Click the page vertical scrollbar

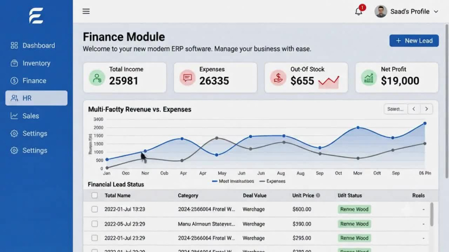tap(447, 101)
